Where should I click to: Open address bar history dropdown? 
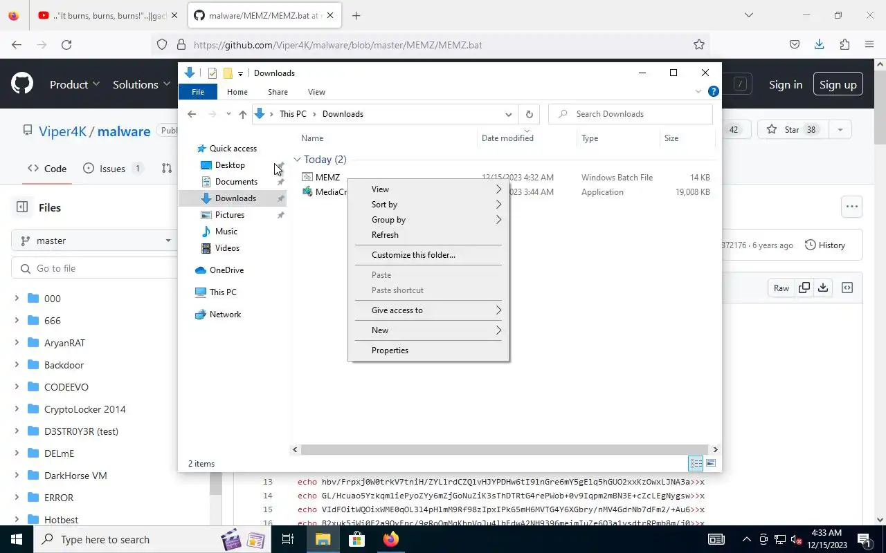508,114
